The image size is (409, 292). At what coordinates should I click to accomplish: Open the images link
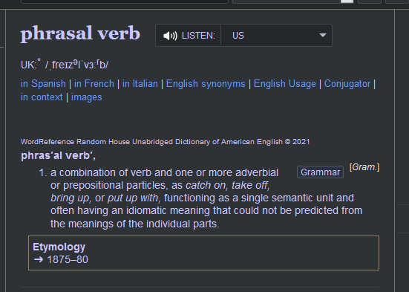pyautogui.click(x=87, y=97)
